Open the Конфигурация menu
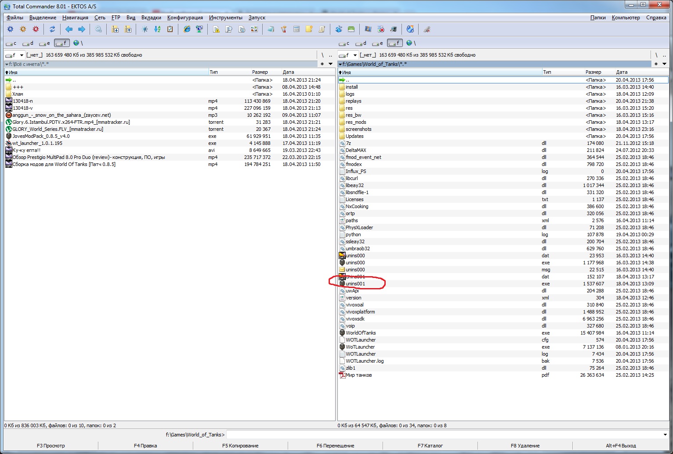 click(x=185, y=18)
